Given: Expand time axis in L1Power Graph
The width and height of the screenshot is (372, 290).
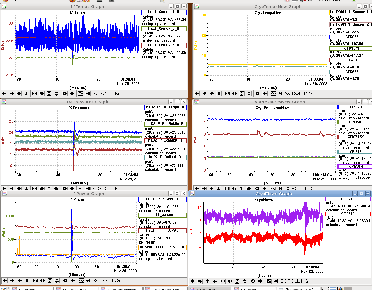Looking at the screenshot, I should [x=42, y=281].
